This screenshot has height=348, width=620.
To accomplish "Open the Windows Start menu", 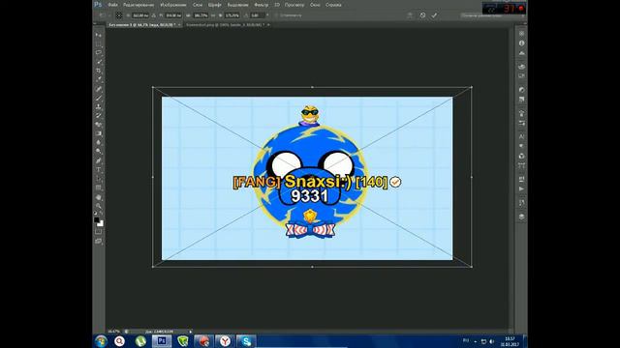I will [101, 341].
